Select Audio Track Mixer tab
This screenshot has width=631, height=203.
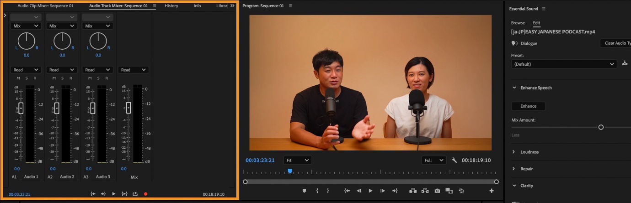(118, 6)
